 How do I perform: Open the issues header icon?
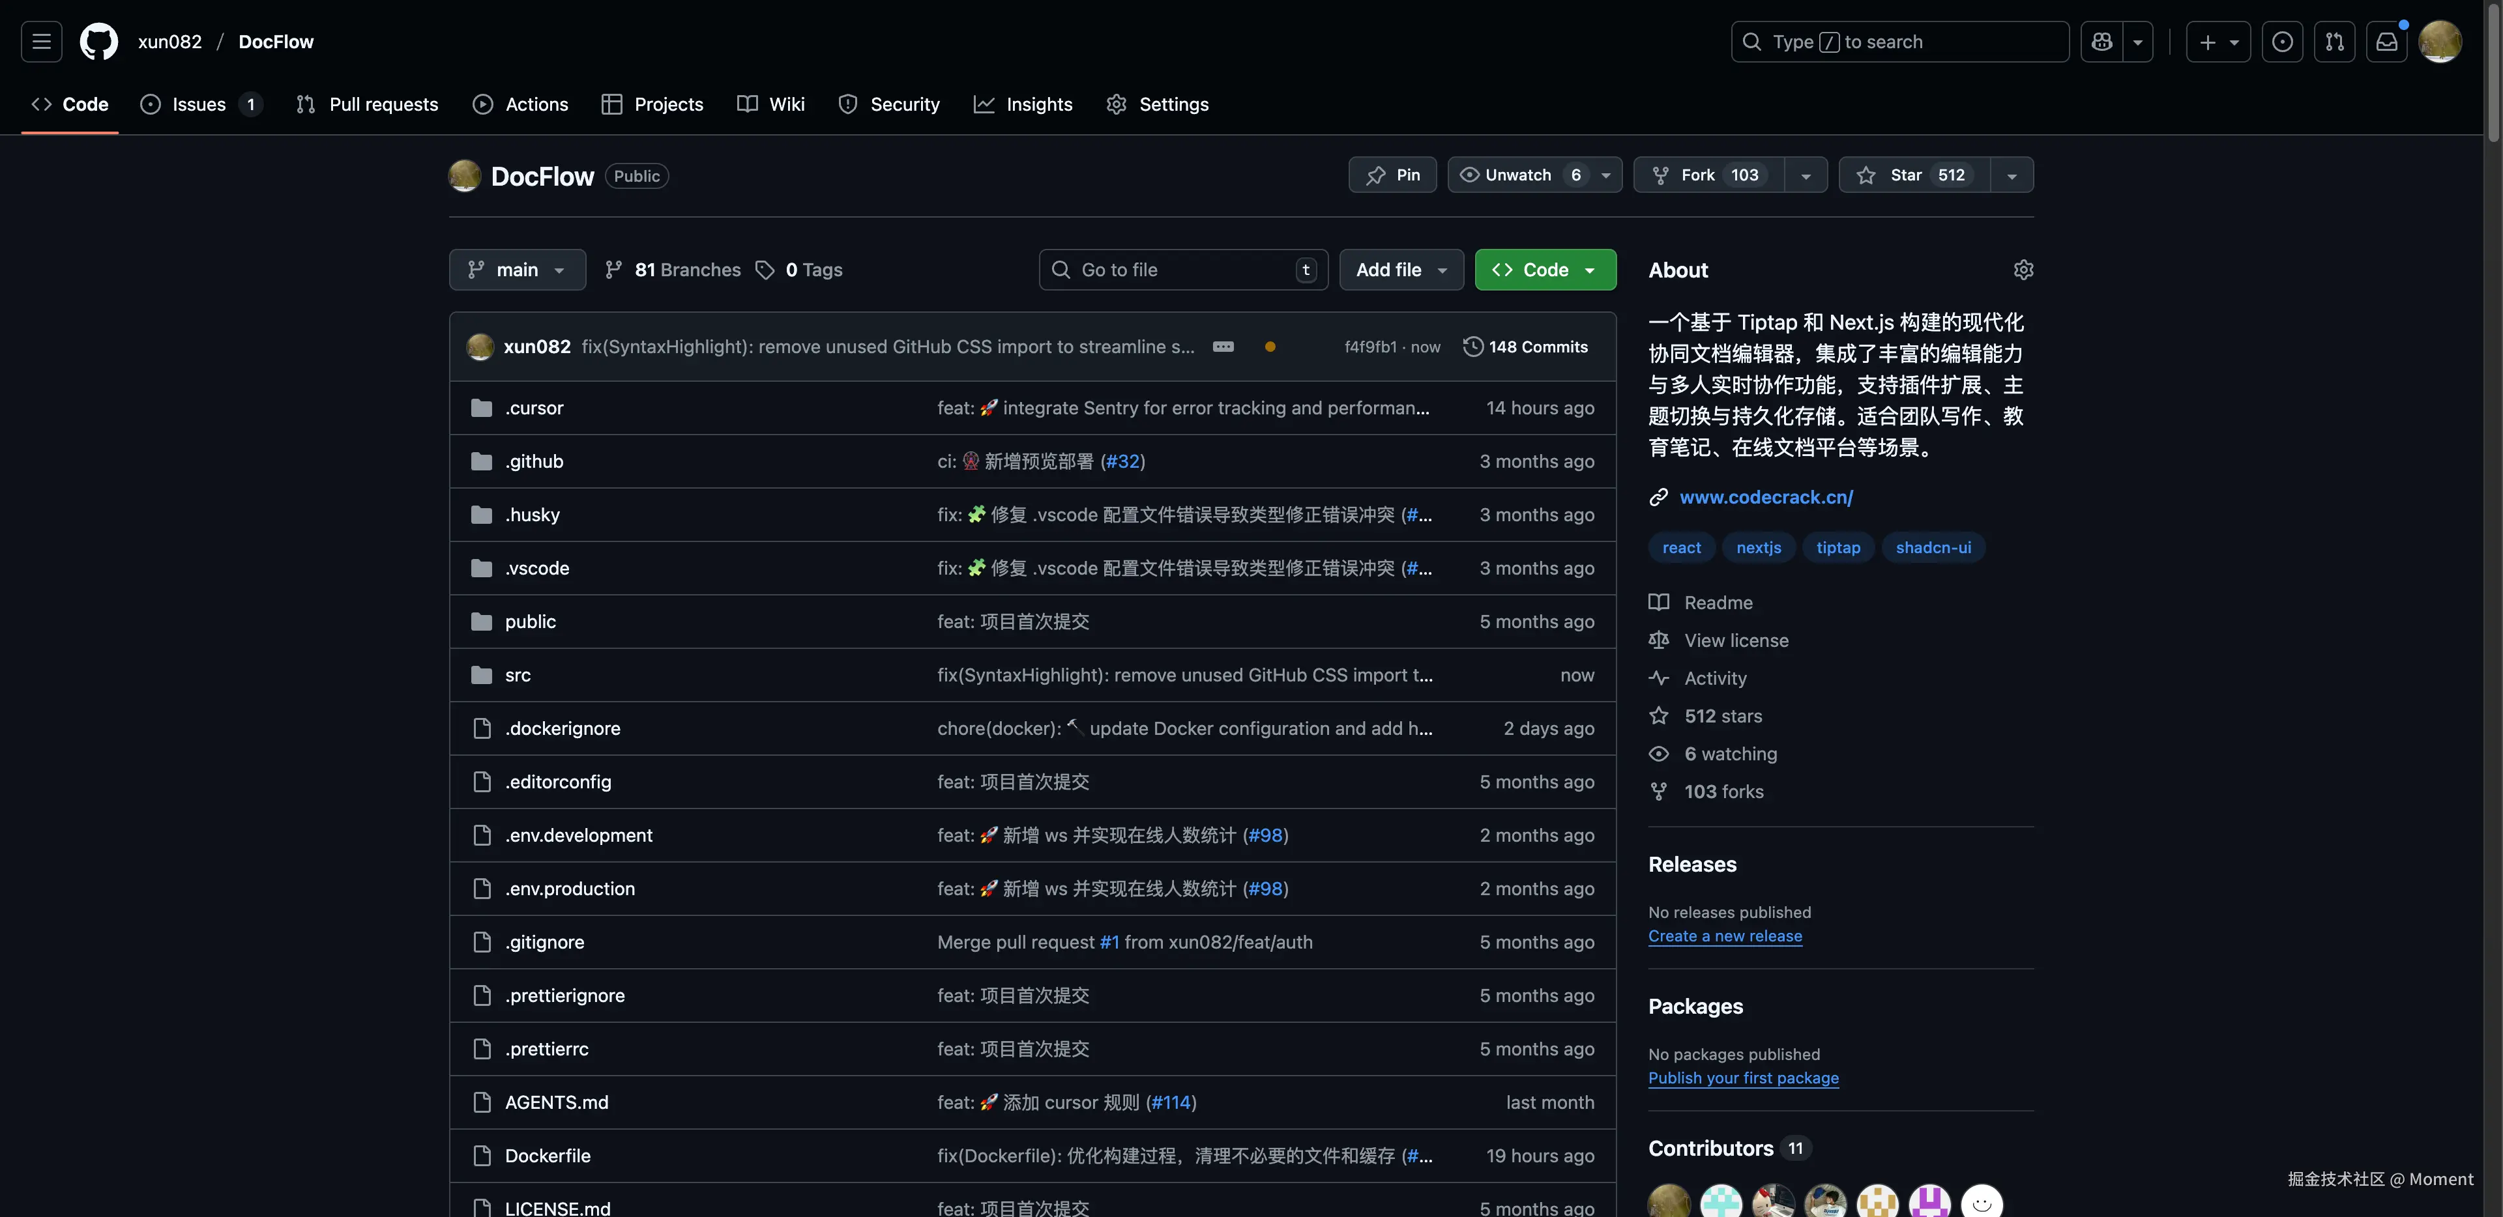pyautogui.click(x=2281, y=42)
